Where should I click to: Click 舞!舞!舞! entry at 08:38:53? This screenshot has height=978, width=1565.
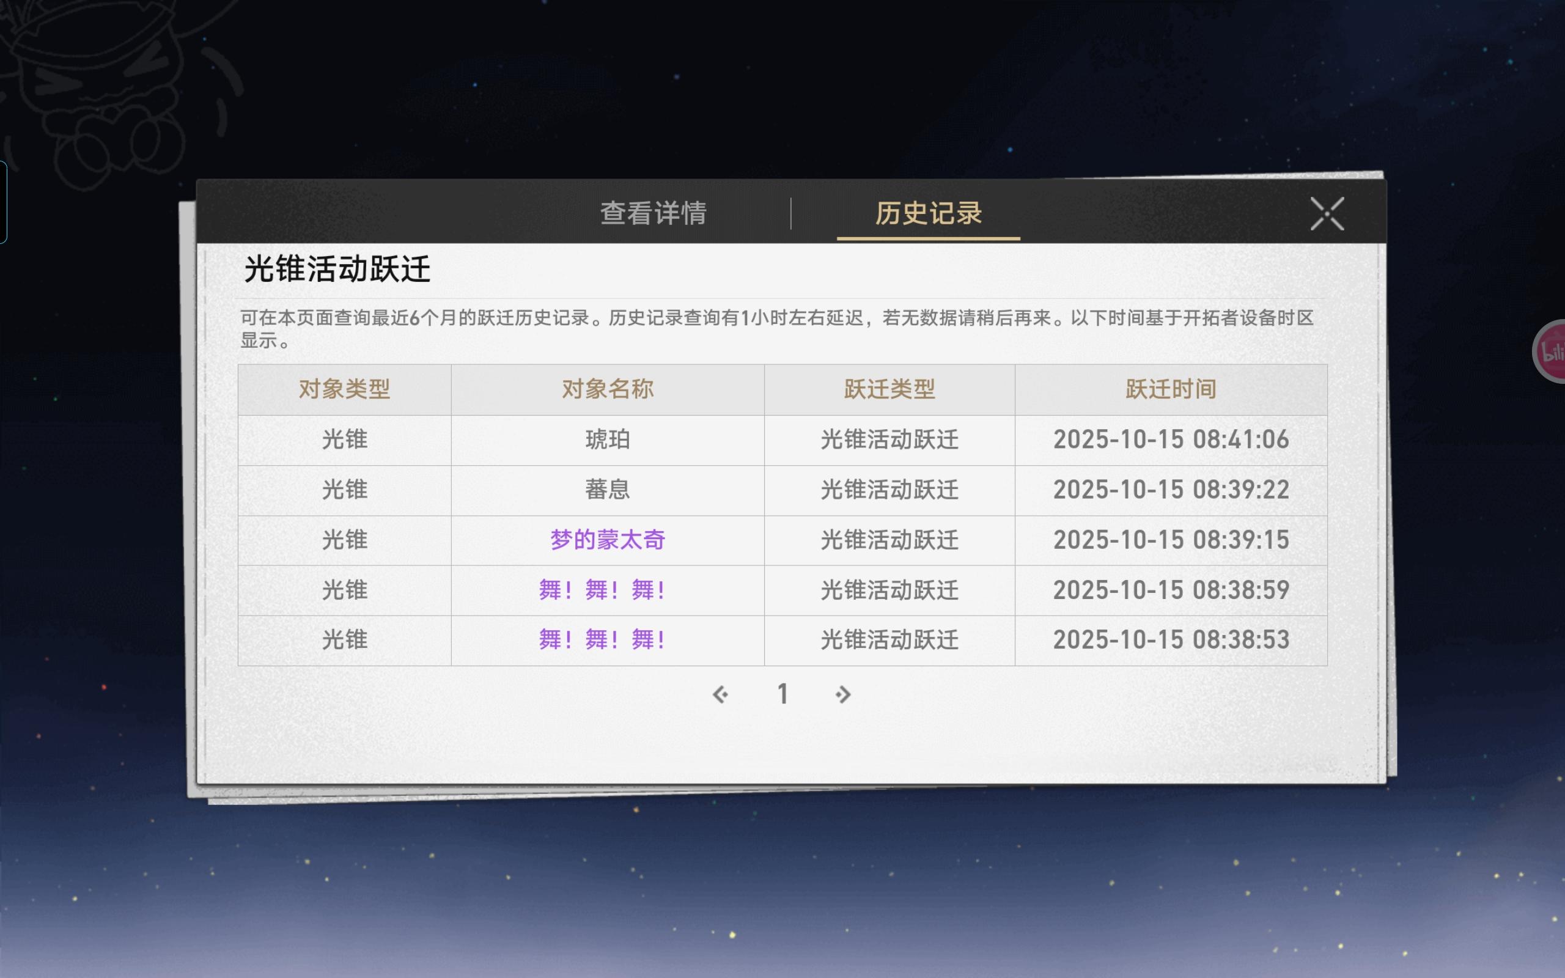(602, 640)
